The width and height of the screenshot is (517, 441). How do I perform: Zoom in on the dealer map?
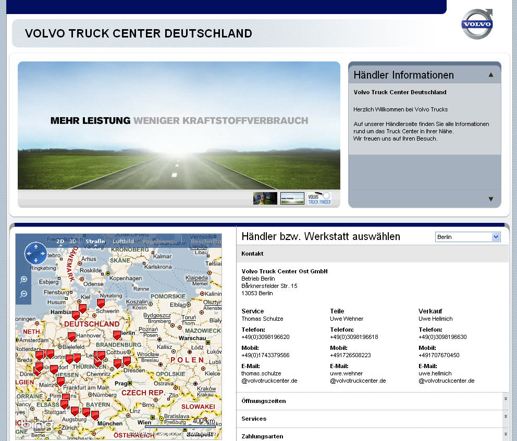23,280
